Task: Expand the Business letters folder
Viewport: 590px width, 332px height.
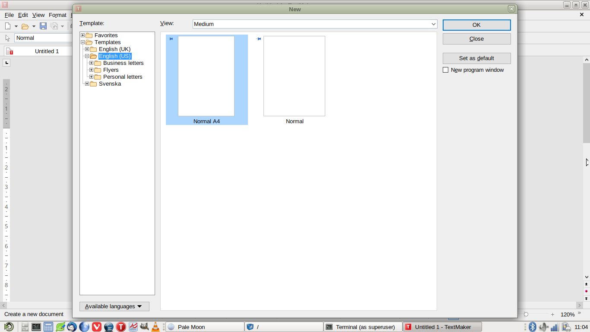Action: (92, 63)
